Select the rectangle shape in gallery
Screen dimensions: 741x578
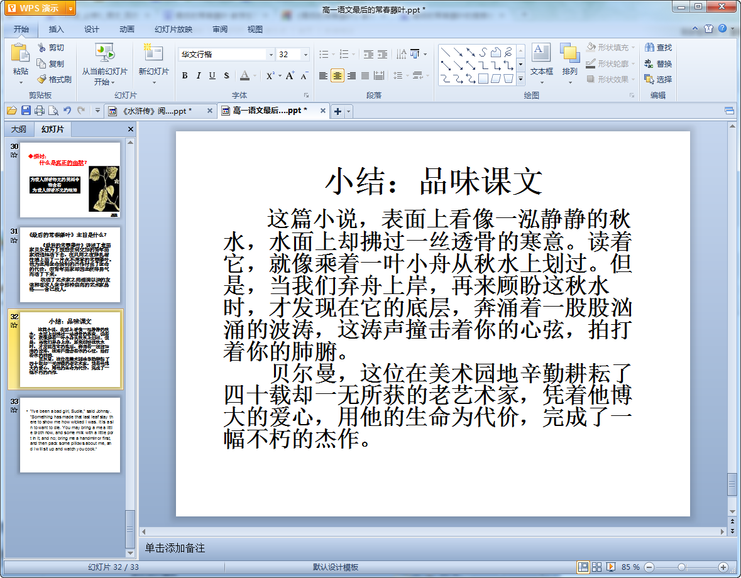click(483, 79)
